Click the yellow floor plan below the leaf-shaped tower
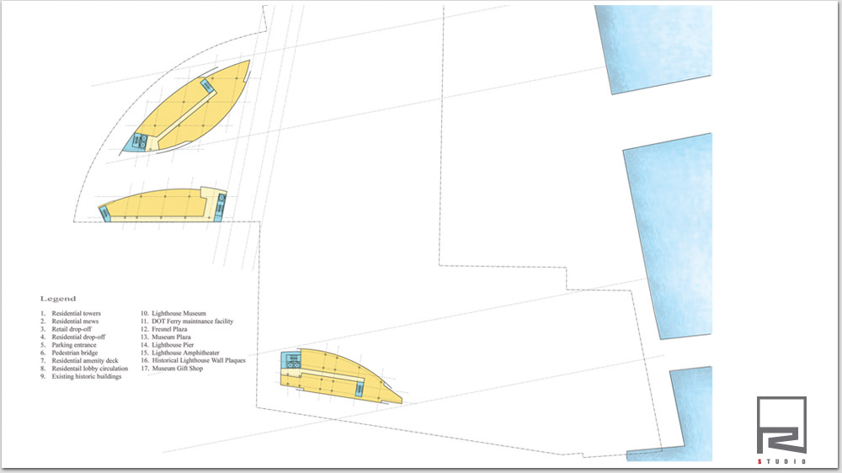This screenshot has height=473, width=842. coord(163,205)
